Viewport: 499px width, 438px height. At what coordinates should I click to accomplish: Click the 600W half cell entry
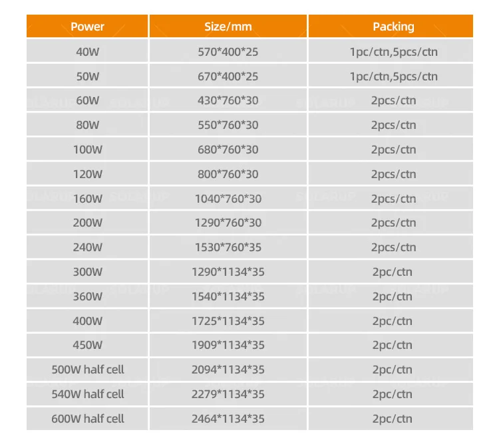click(87, 419)
